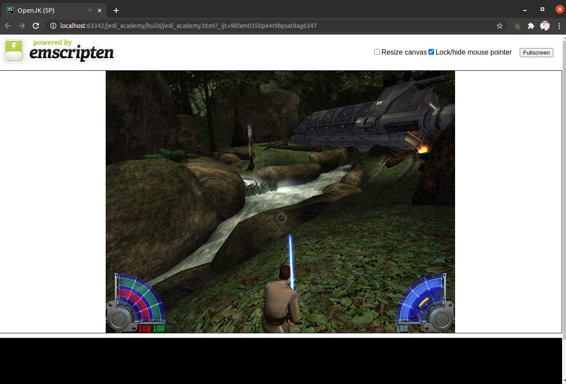Open the Chrome profile avatar
The image size is (566, 384).
click(545, 26)
